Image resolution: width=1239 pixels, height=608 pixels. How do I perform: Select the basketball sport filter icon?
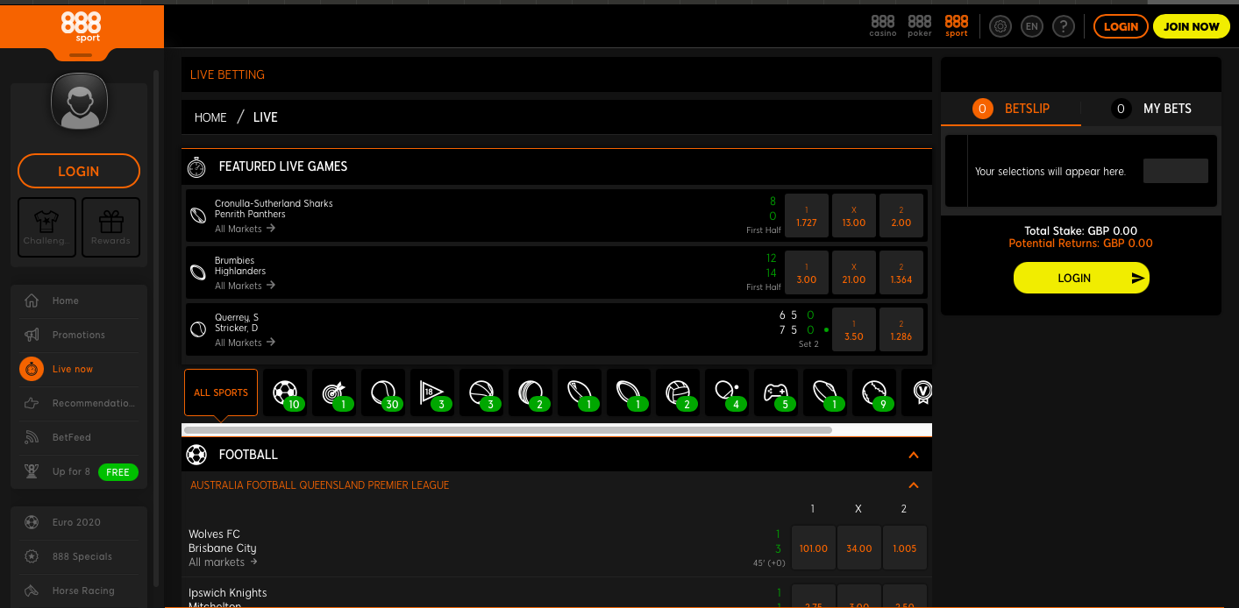coord(481,392)
